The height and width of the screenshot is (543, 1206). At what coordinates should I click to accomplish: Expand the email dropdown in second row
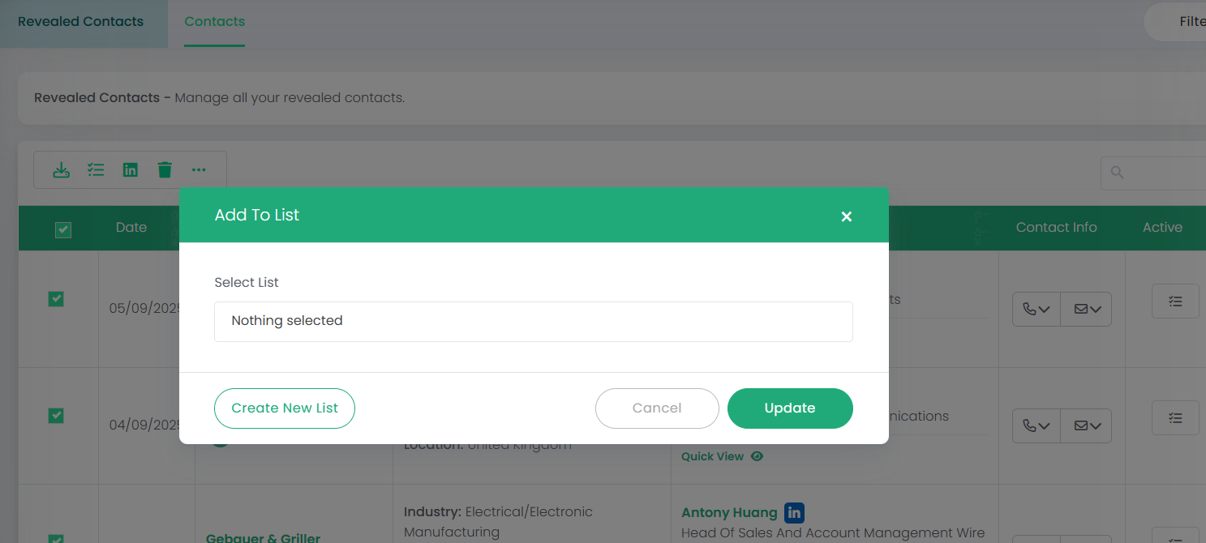click(1087, 425)
